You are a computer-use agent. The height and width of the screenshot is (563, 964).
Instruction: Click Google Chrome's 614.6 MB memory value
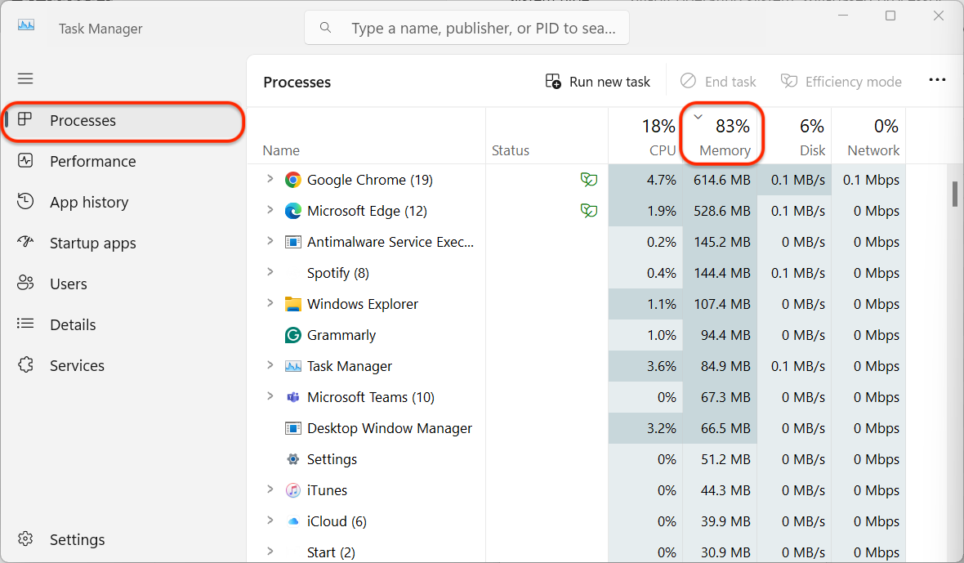721,180
